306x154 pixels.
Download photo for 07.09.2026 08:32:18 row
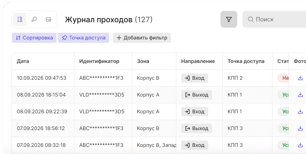(300, 145)
